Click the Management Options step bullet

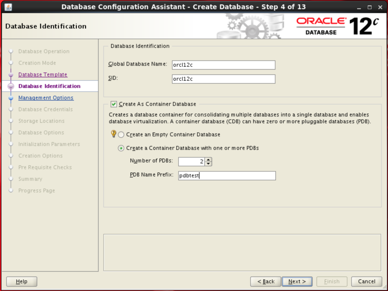[11, 98]
